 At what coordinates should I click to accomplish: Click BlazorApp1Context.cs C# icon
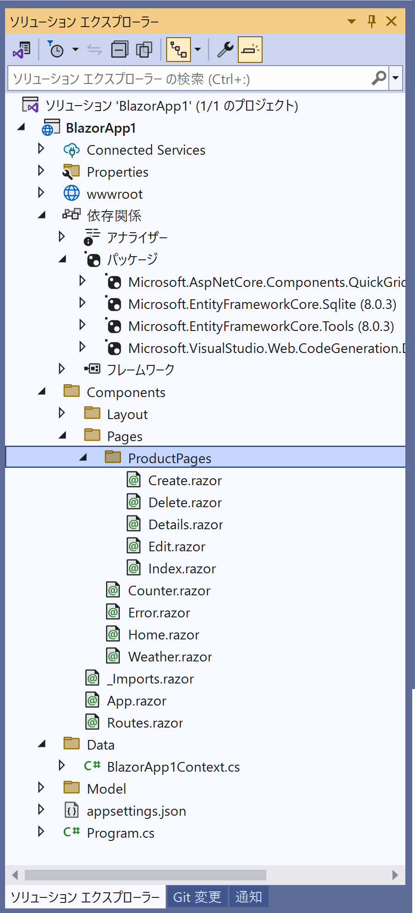tap(92, 765)
